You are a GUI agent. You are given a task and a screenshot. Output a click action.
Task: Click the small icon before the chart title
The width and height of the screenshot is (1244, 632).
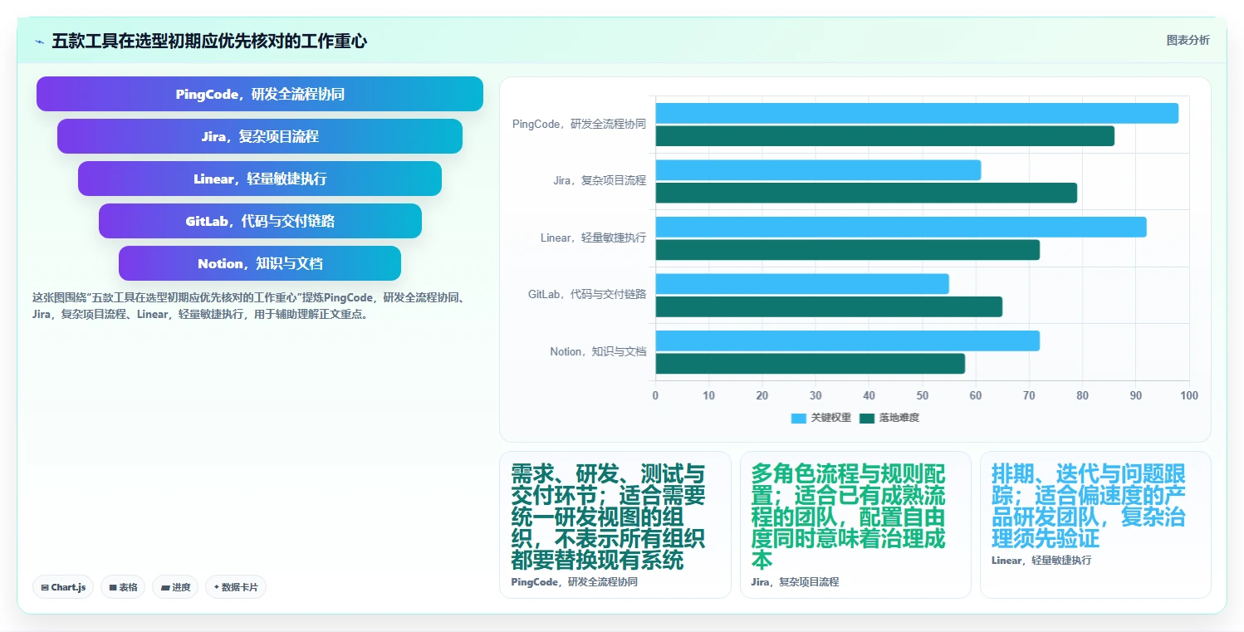click(39, 42)
